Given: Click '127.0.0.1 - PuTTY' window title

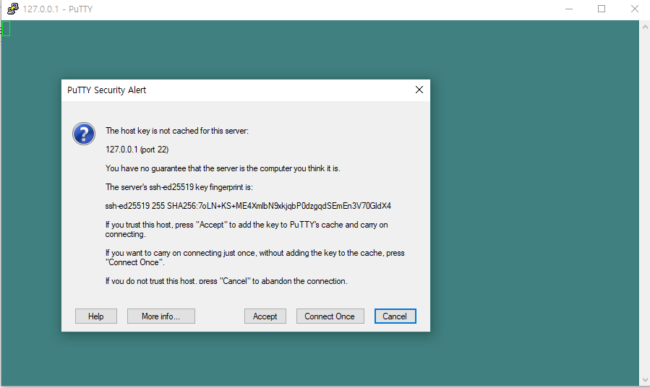Looking at the screenshot, I should 58,9.
